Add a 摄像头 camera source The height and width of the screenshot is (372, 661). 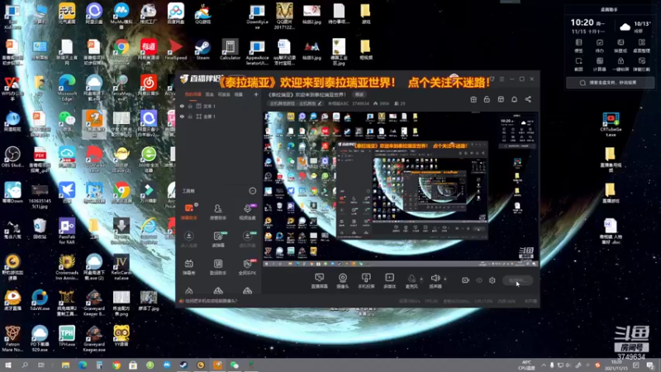tap(343, 280)
